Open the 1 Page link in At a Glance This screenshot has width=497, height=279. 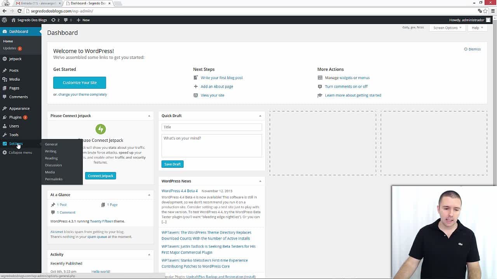click(112, 205)
